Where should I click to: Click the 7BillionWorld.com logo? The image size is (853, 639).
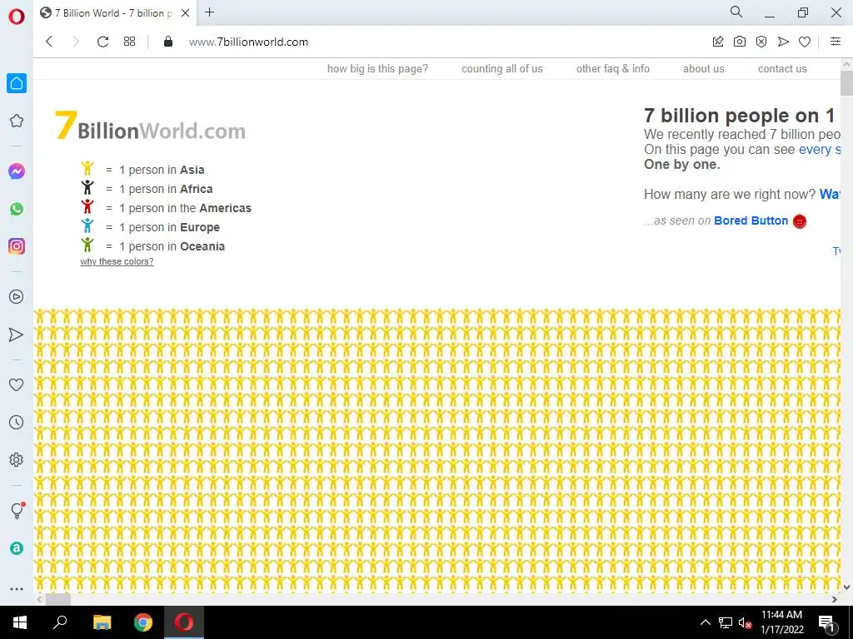[150, 126]
